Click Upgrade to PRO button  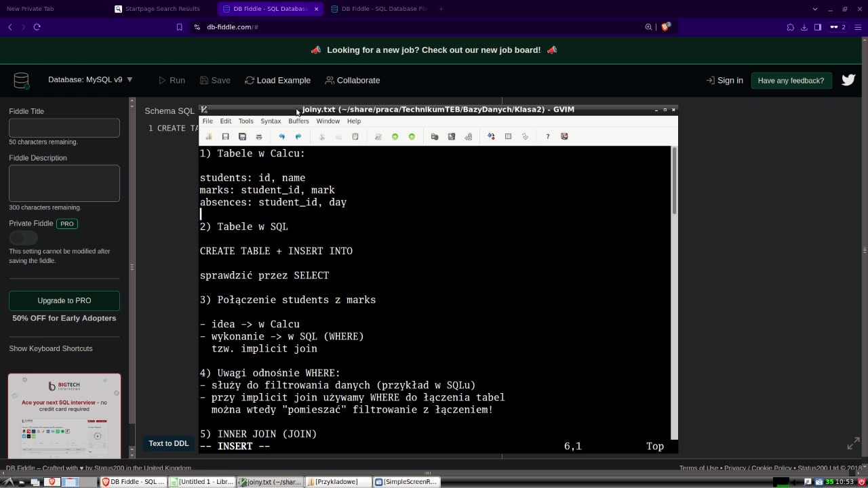click(x=64, y=301)
